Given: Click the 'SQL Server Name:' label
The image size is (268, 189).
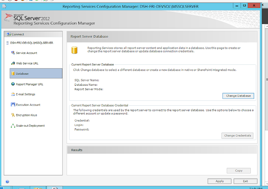Looking at the screenshot, I should 87,80.
